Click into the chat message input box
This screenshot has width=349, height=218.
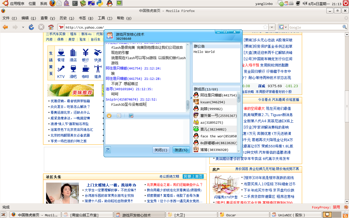pyautogui.click(x=147, y=132)
